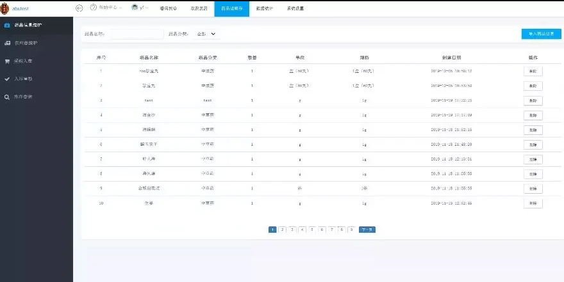Click the briefcase icon in sidebar

pyautogui.click(x=7, y=26)
